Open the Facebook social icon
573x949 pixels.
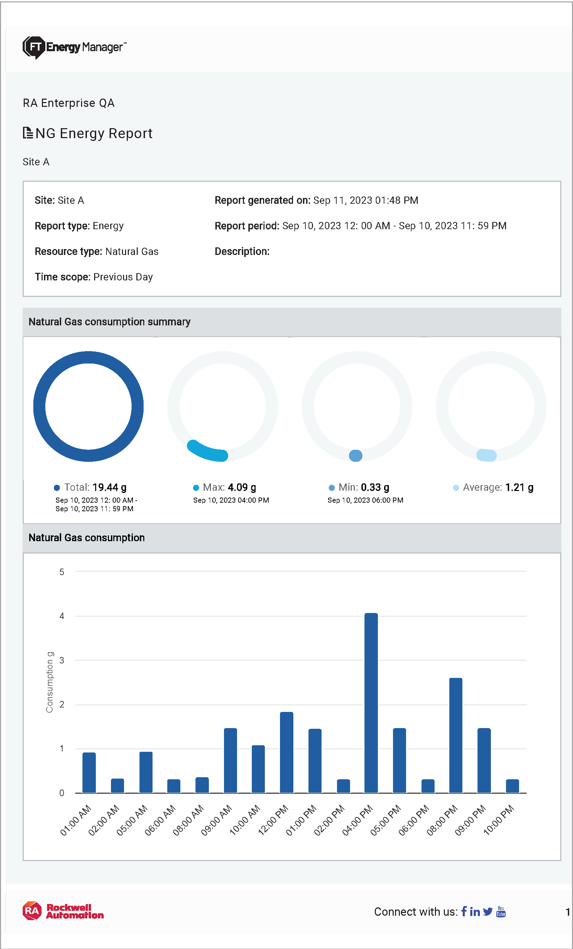coord(464,912)
